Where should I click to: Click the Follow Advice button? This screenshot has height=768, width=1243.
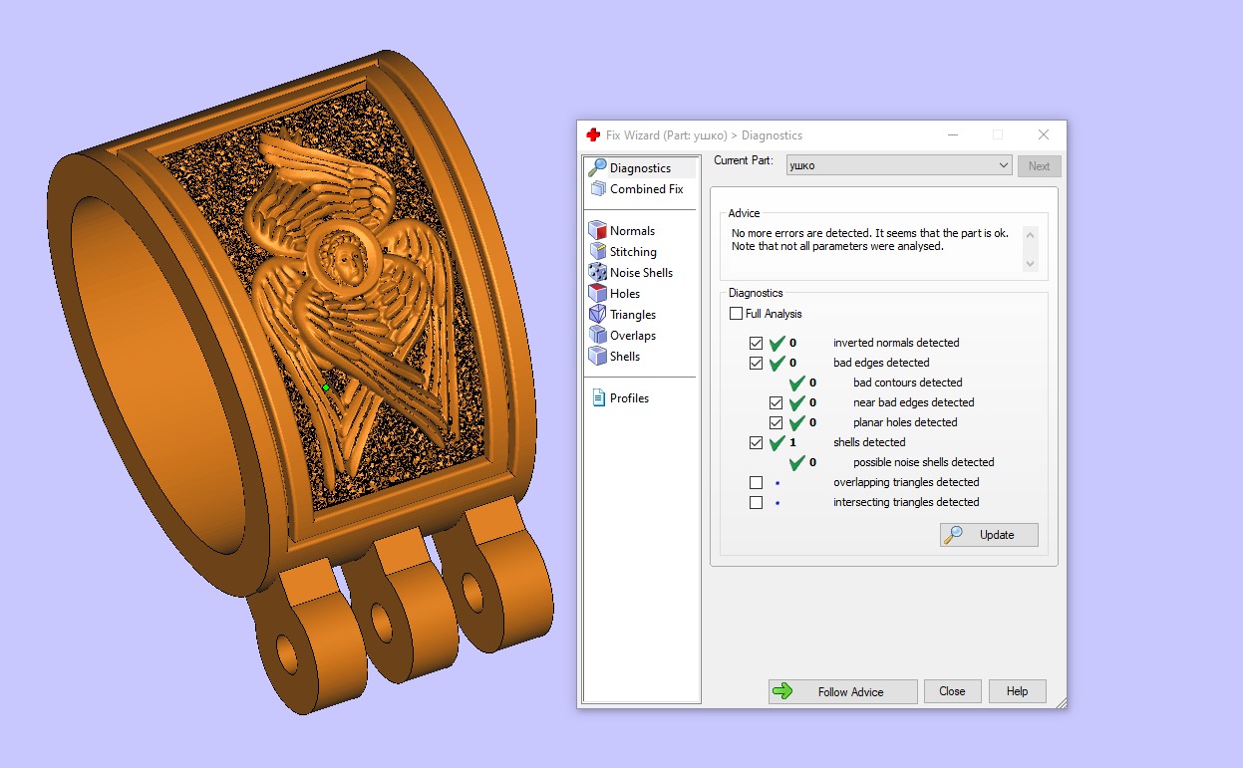coord(842,691)
